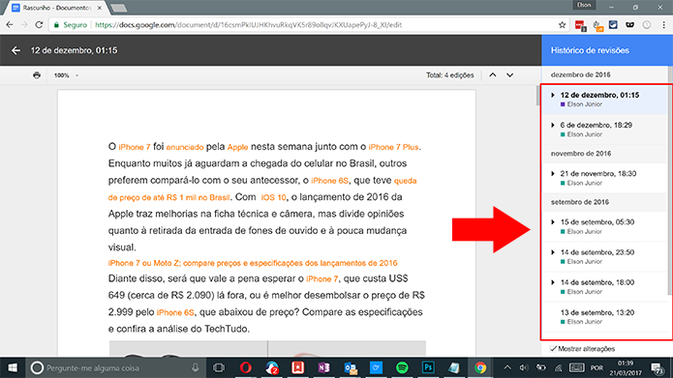Select revision 14 de setembro, 18:00
673x378 pixels.
click(605, 287)
